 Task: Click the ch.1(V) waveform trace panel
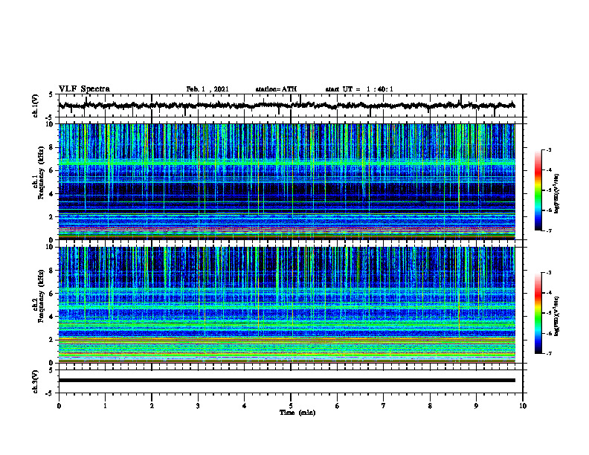(x=290, y=106)
